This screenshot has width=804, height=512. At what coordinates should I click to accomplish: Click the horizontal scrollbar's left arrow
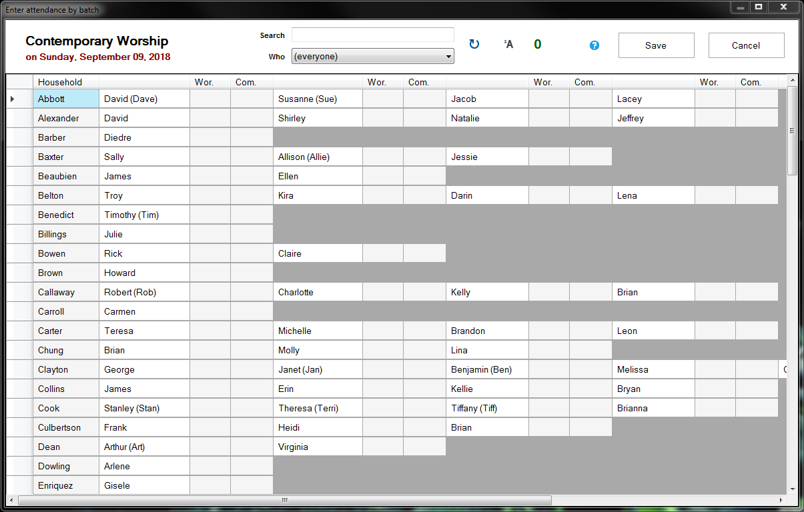[x=11, y=500]
